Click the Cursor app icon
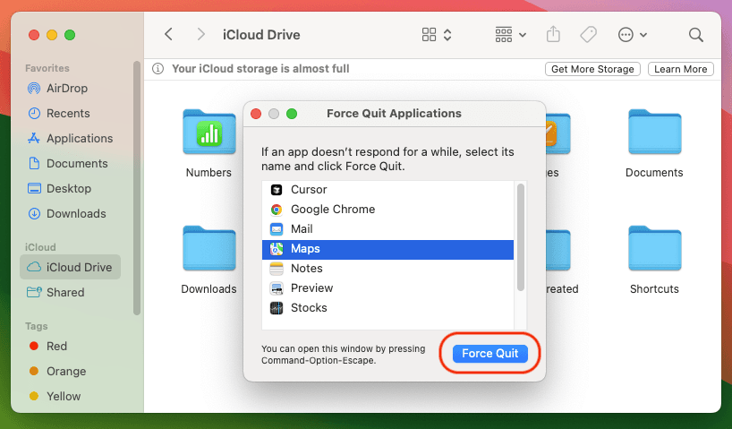Image resolution: width=732 pixels, height=429 pixels. [x=277, y=190]
